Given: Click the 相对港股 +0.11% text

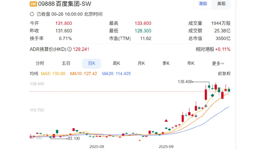Looking at the screenshot, I should (x=213, y=49).
